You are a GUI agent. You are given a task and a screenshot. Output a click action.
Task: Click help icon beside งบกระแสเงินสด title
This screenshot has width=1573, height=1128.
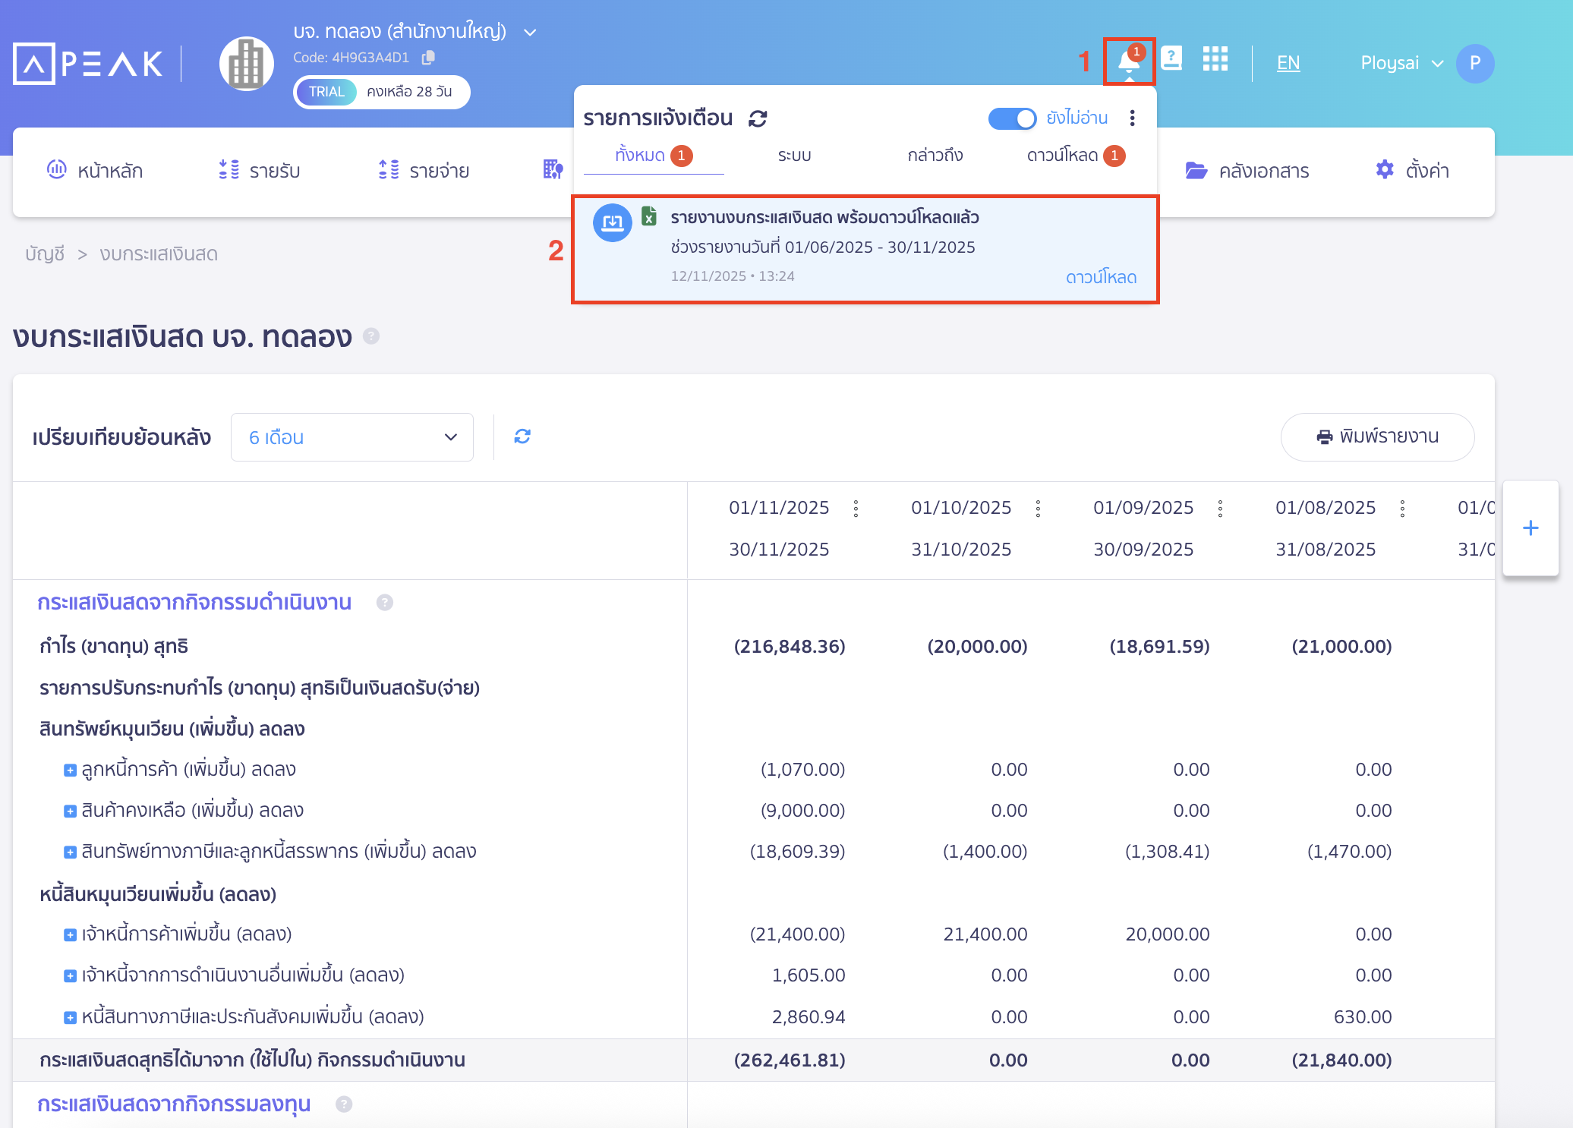[371, 336]
